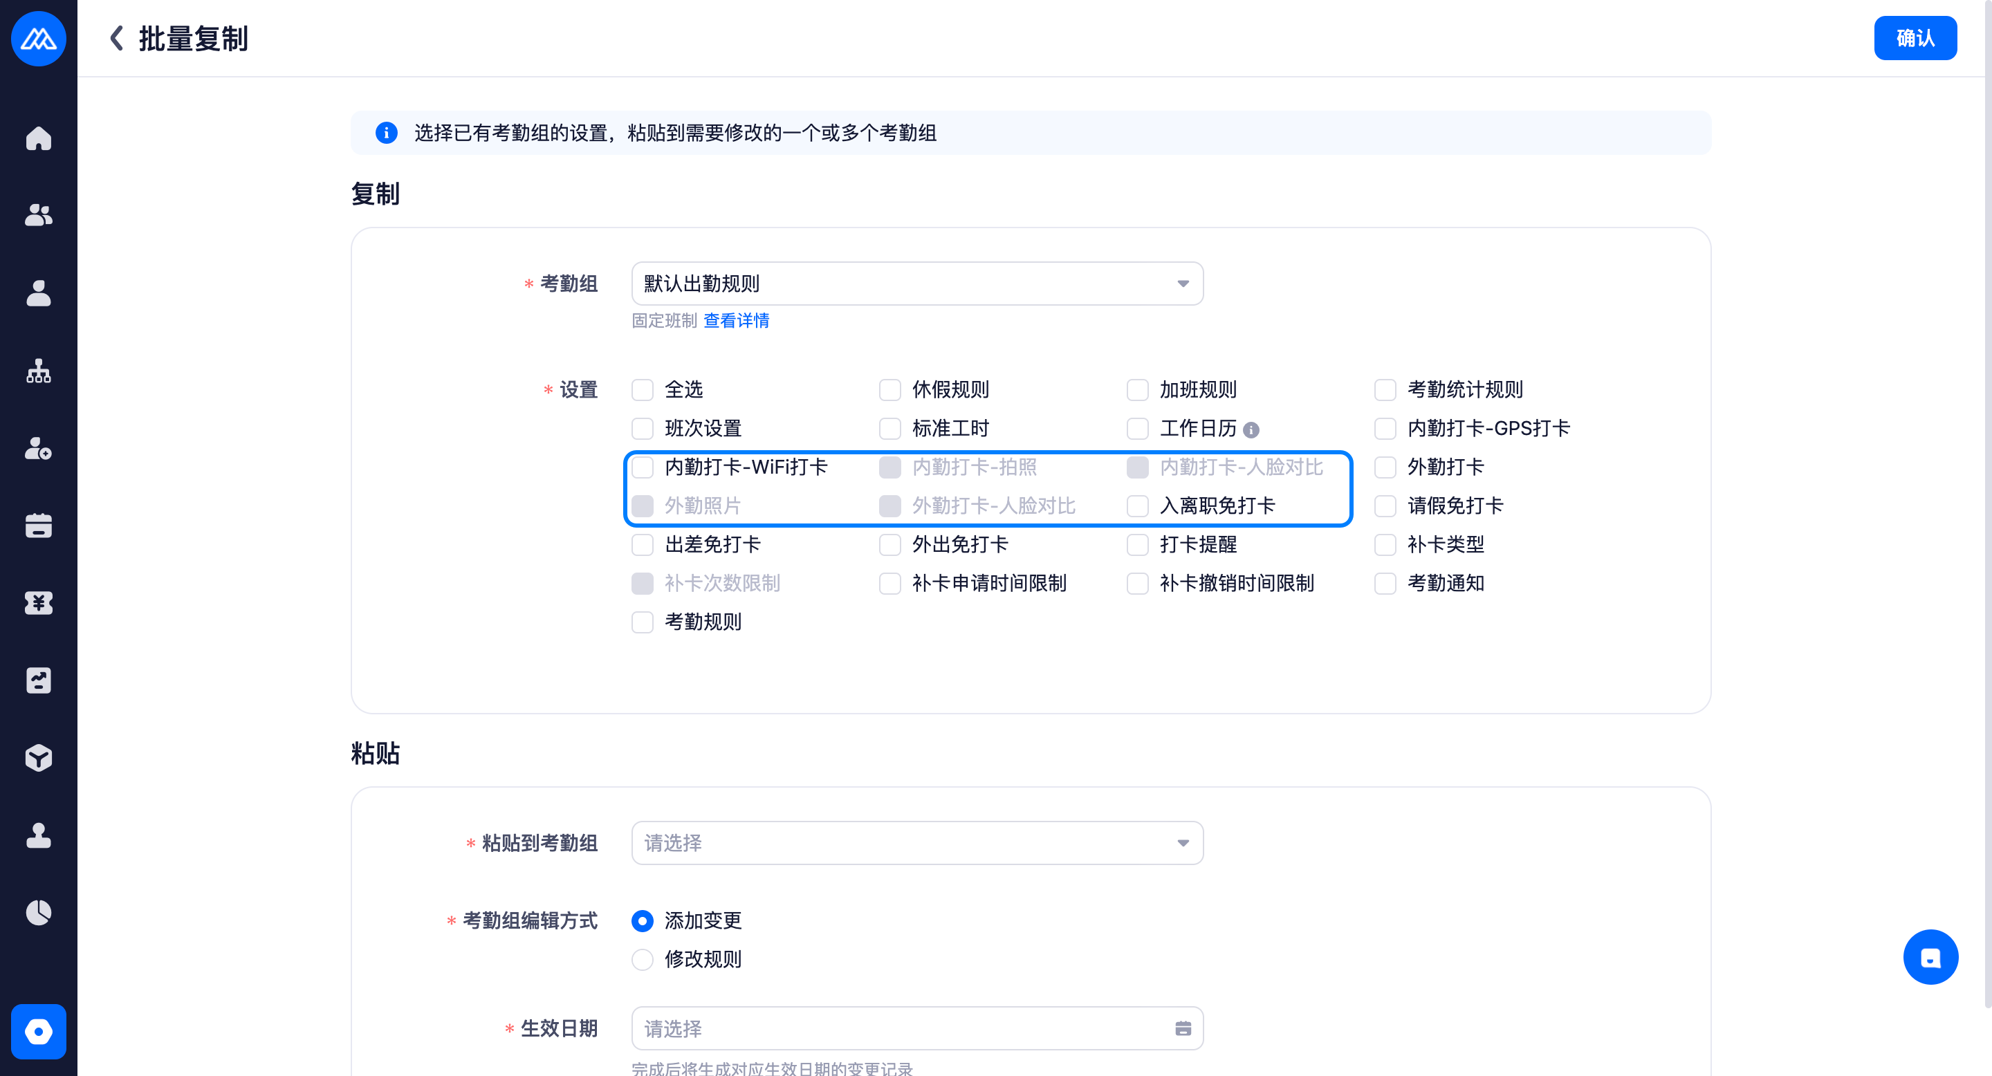The image size is (1992, 1076).
Task: Tick the 考勤通知 checkbox
Action: [1385, 584]
